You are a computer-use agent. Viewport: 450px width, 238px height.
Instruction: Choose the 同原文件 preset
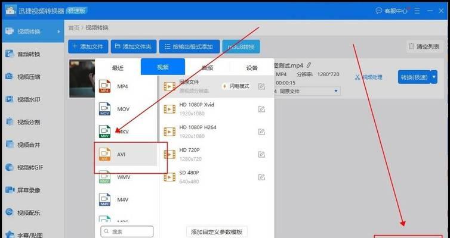[217, 86]
